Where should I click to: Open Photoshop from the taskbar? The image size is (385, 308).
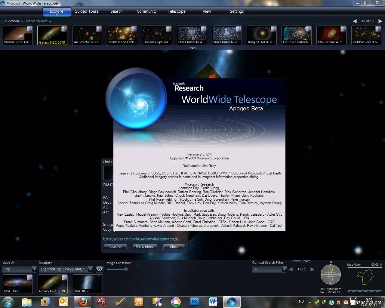coord(195,301)
